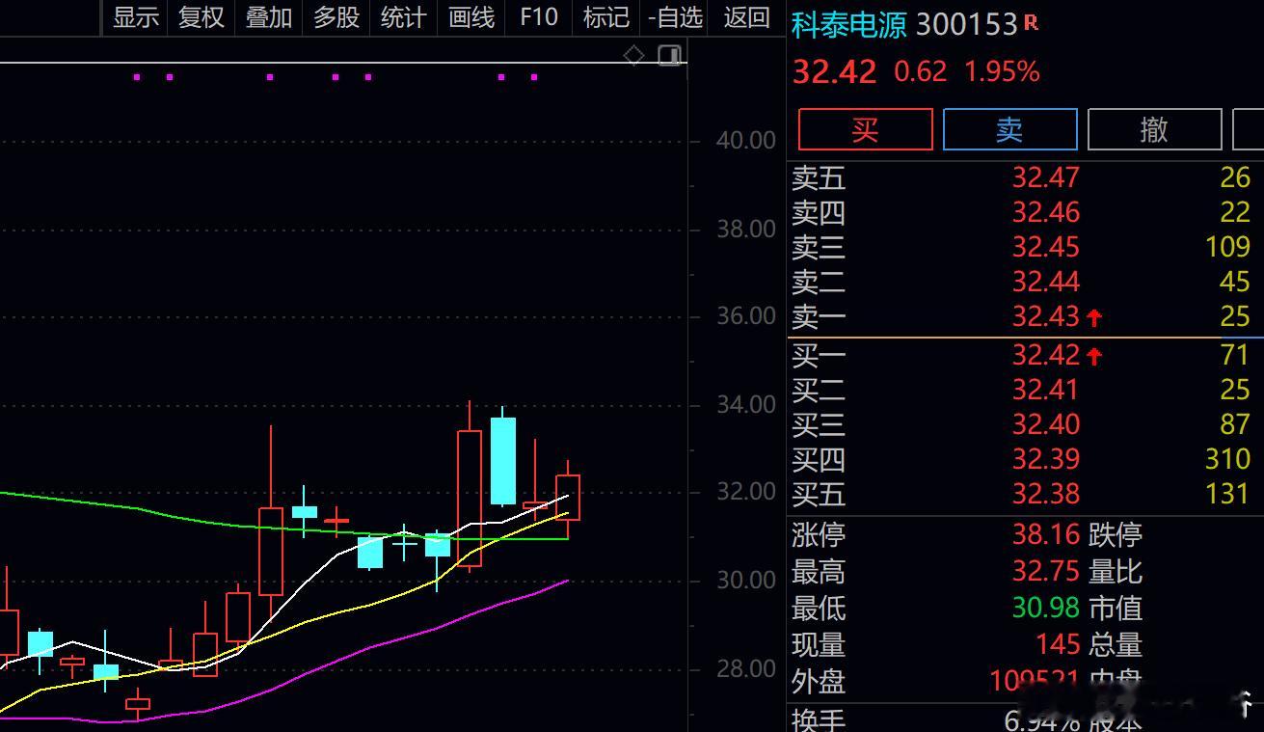The height and width of the screenshot is (732, 1264).
Task: Choose the 画线 drawing tool
Action: 471,17
